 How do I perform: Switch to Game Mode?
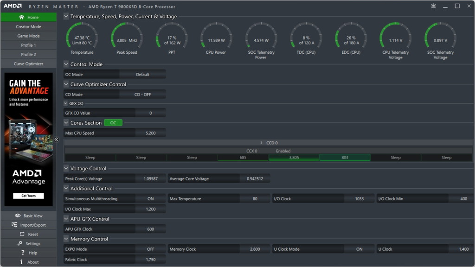tap(28, 36)
